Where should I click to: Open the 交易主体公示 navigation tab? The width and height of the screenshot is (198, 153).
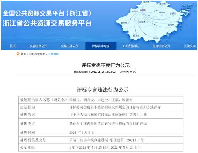pos(70,46)
